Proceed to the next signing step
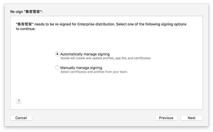This screenshot has width=213, height=132. (x=191, y=118)
